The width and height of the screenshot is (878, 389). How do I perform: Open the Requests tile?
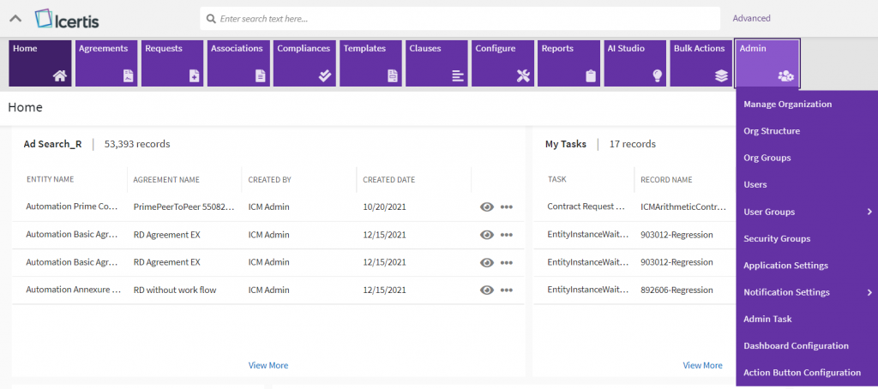pyautogui.click(x=171, y=63)
